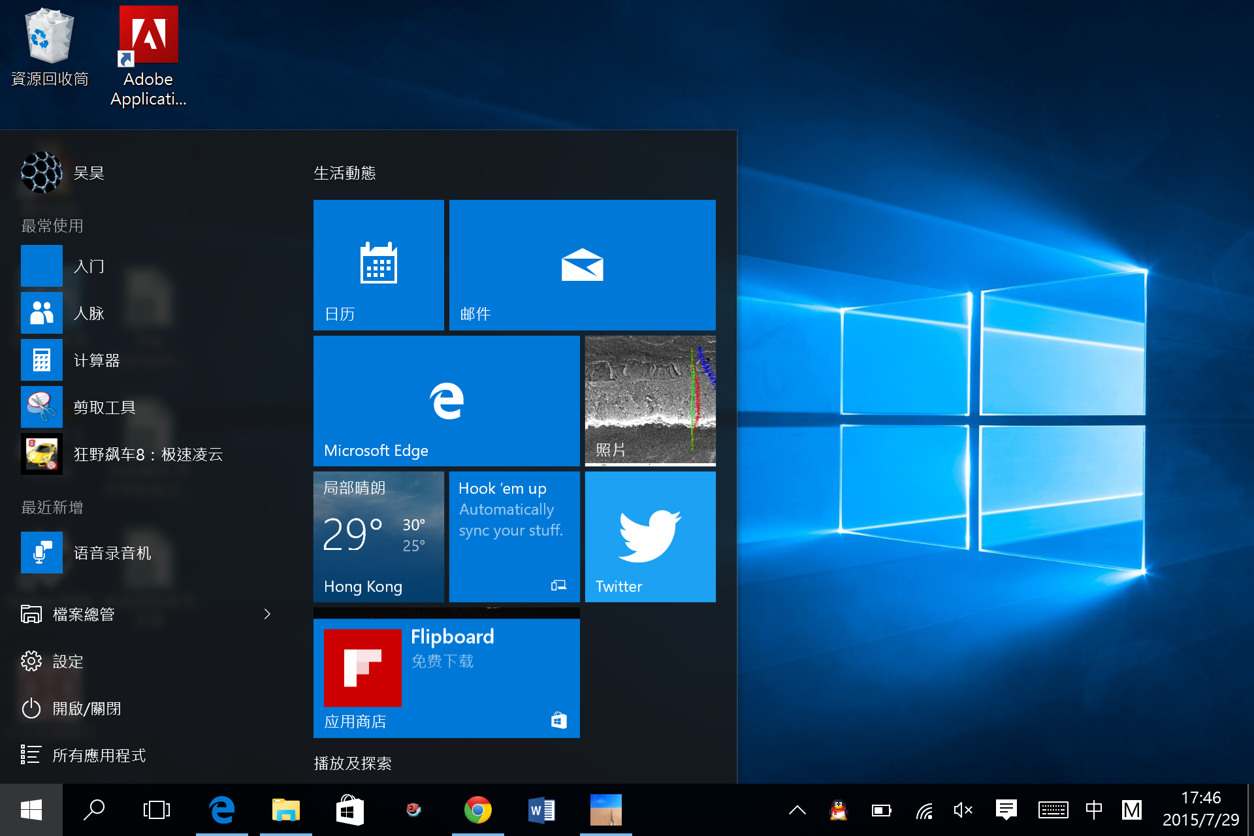Open the touch keyboard tray icon

click(1053, 811)
